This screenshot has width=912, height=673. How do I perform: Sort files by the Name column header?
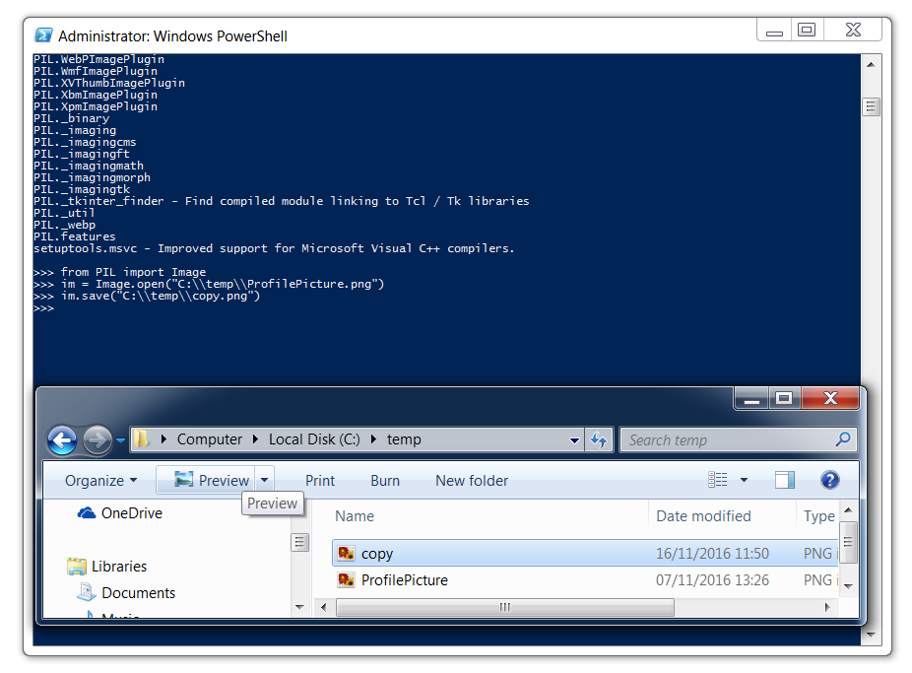click(x=355, y=516)
